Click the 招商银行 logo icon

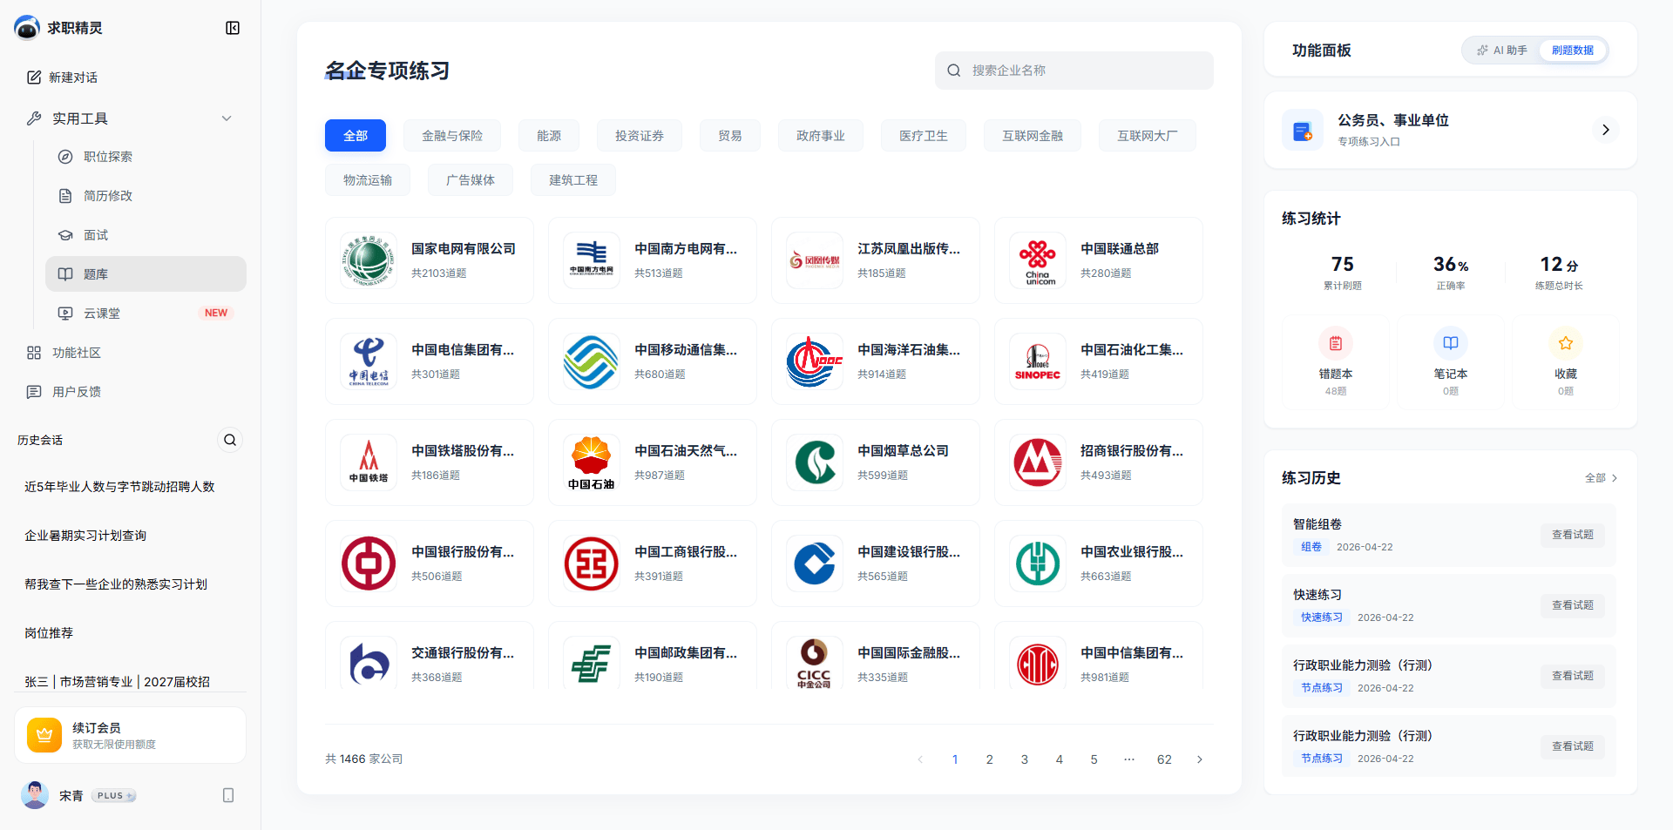[x=1038, y=462]
